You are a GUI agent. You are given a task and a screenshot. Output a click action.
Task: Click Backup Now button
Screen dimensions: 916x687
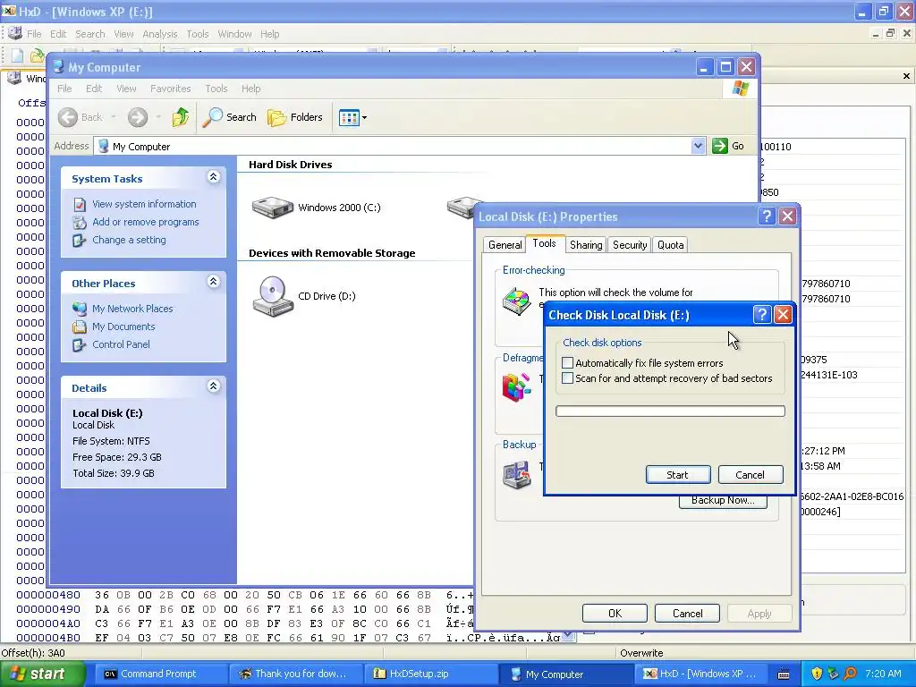[723, 501]
